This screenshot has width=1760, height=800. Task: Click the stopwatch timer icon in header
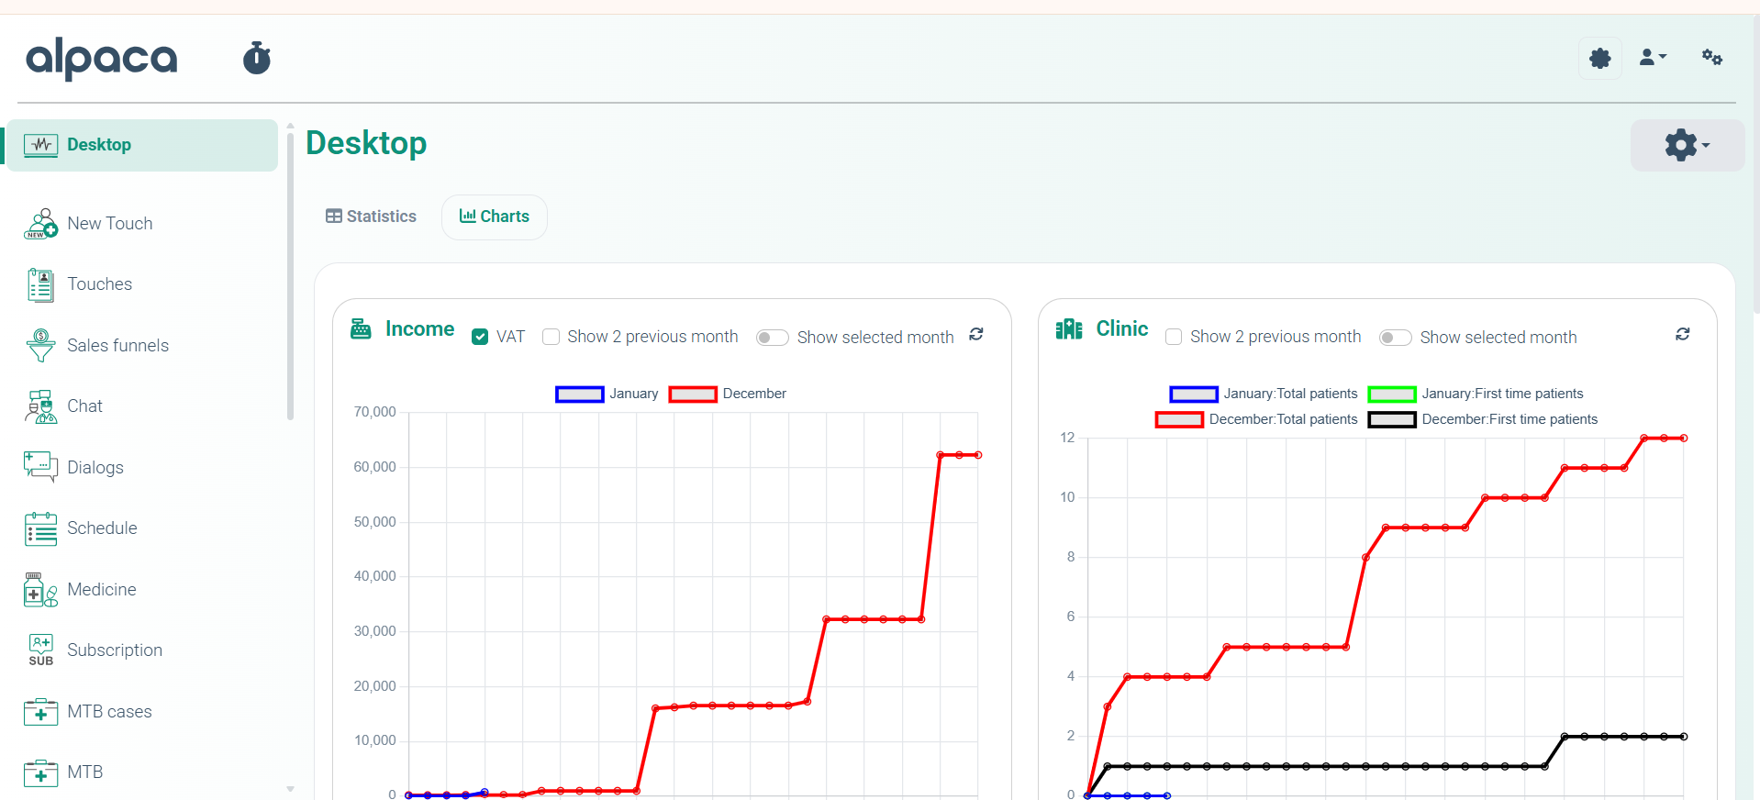[257, 58]
